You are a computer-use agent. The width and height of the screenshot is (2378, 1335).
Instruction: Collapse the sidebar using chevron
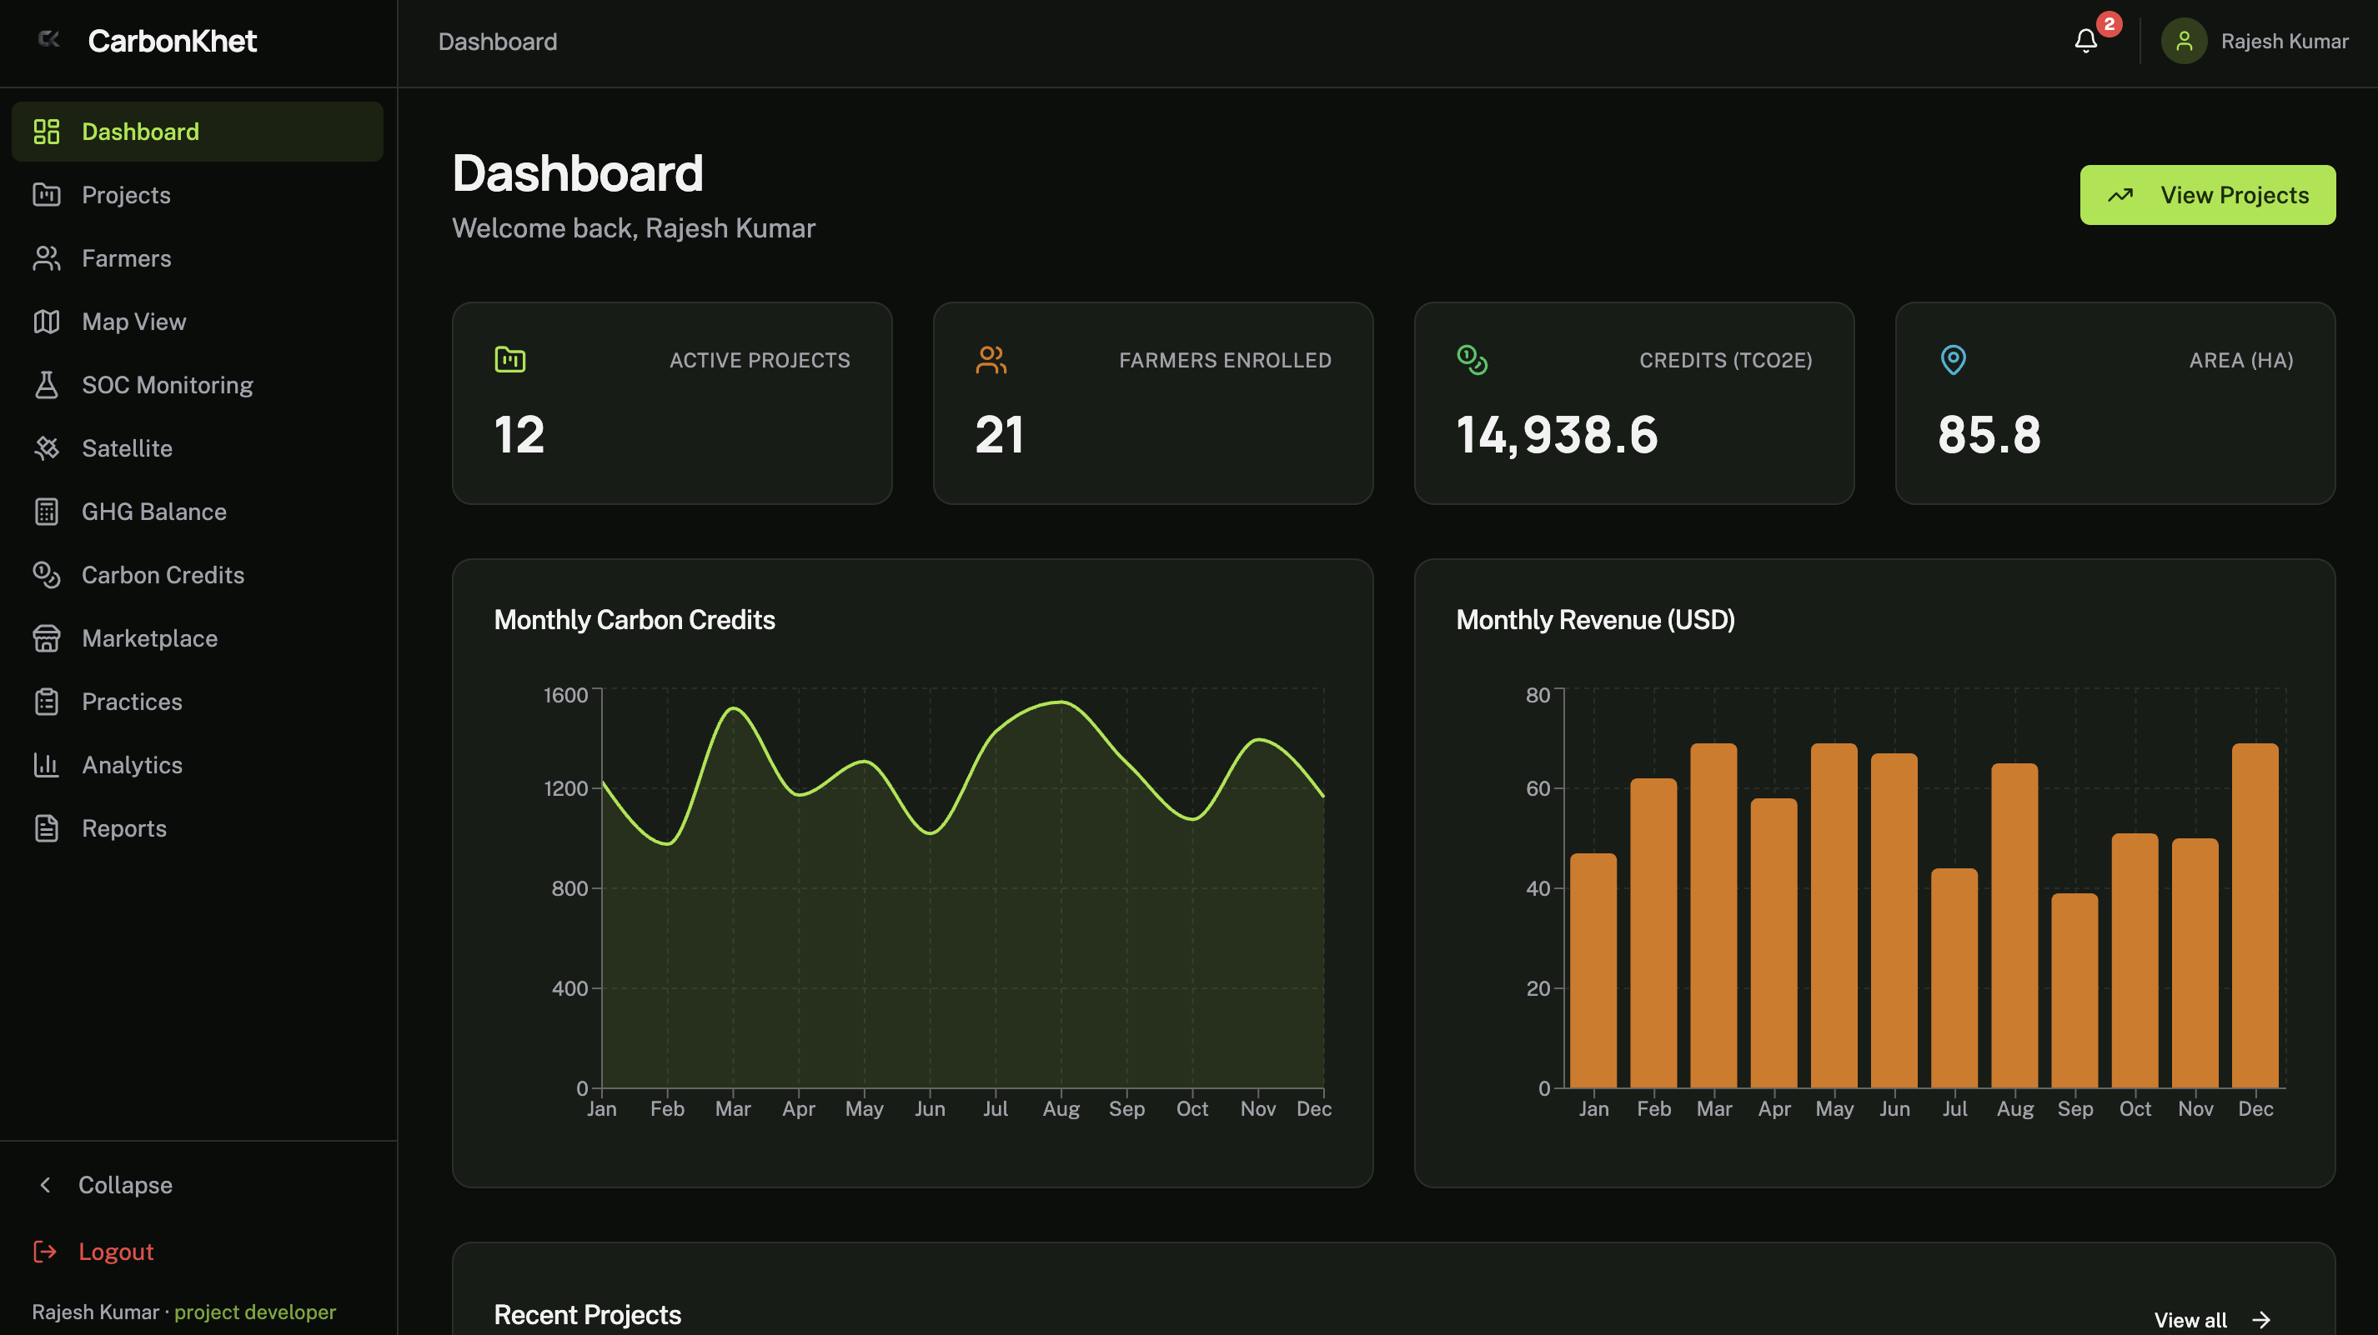tap(45, 1185)
